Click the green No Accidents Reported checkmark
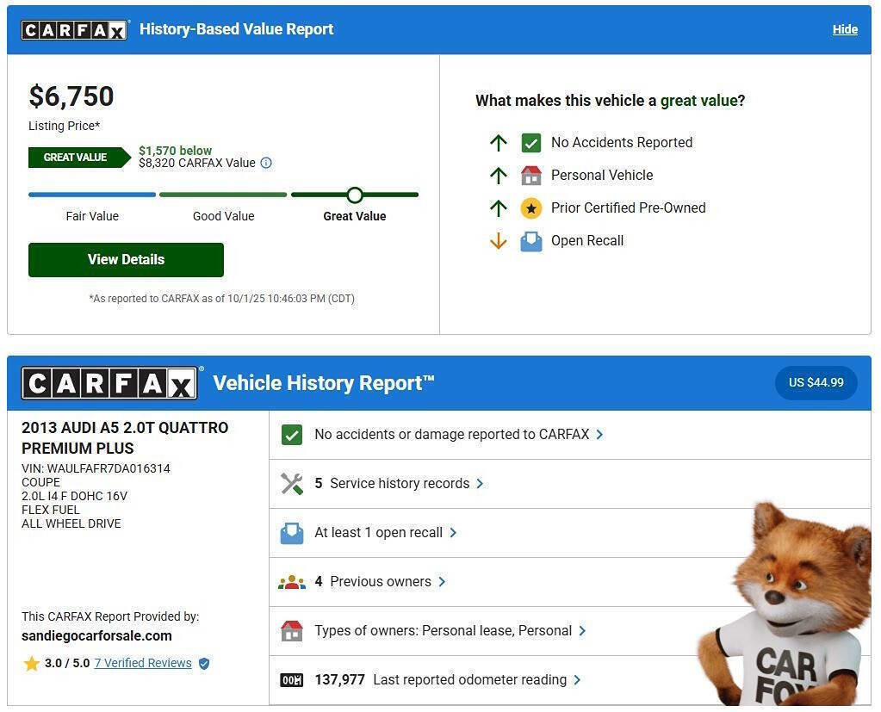881x712 pixels. click(531, 143)
